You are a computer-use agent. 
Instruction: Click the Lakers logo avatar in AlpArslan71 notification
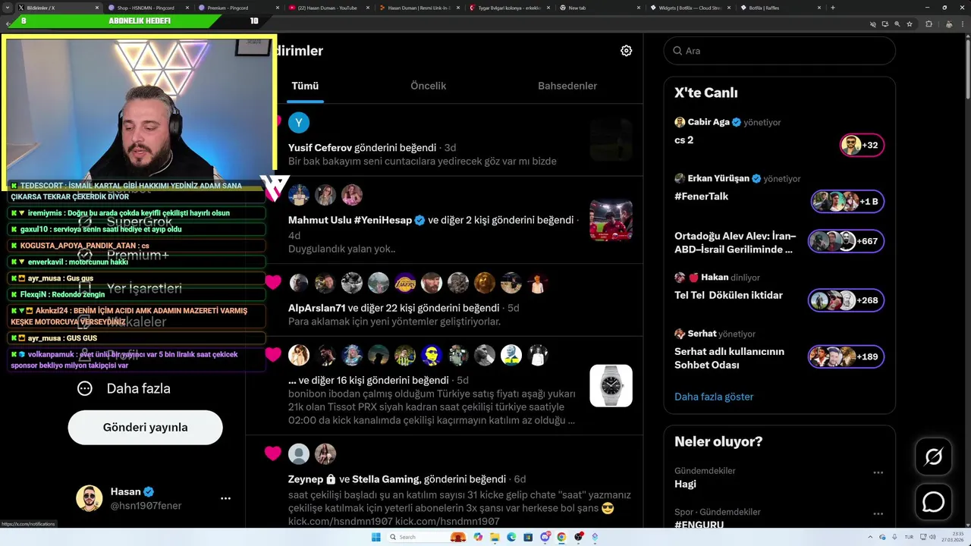405,284
